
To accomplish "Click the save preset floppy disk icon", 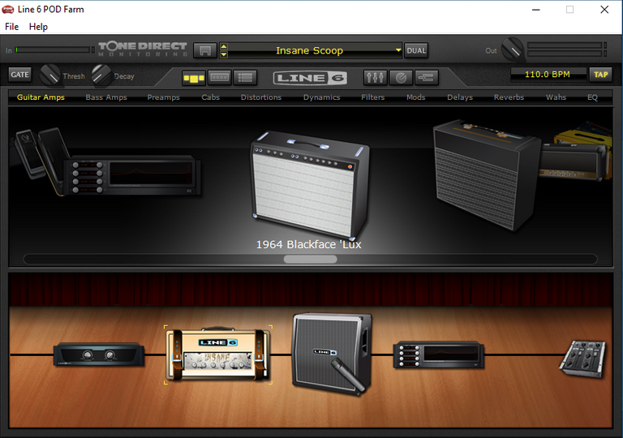I will tap(205, 50).
